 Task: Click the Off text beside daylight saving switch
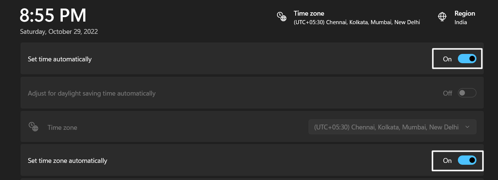pyautogui.click(x=447, y=93)
